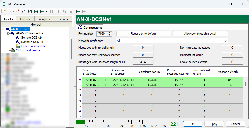Click the folder icon with blue B
Screen dimensions: 249x128
24,11
